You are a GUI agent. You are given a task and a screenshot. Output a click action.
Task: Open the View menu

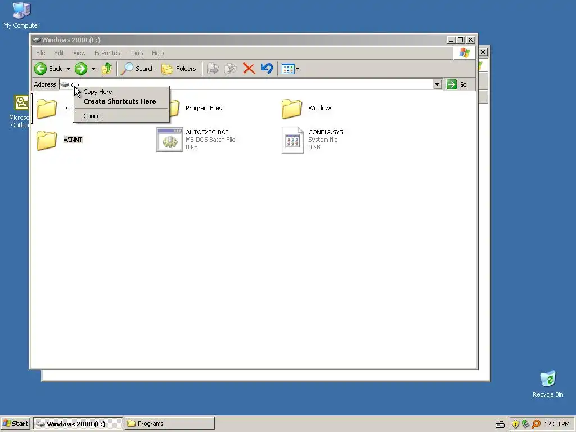pyautogui.click(x=79, y=53)
